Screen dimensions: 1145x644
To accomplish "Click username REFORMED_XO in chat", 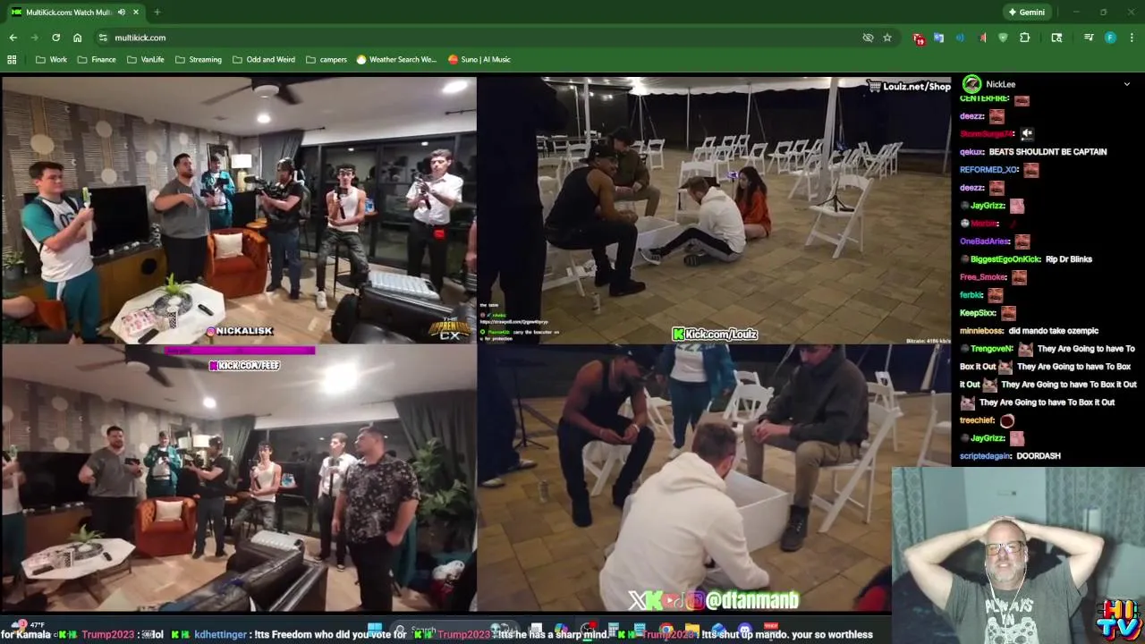I will pyautogui.click(x=989, y=170).
